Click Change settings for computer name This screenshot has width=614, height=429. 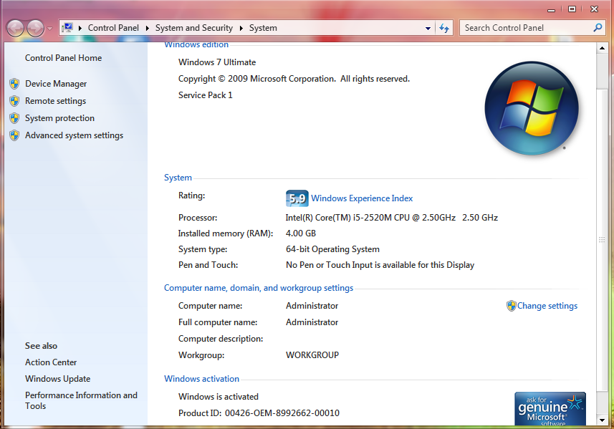[547, 306]
